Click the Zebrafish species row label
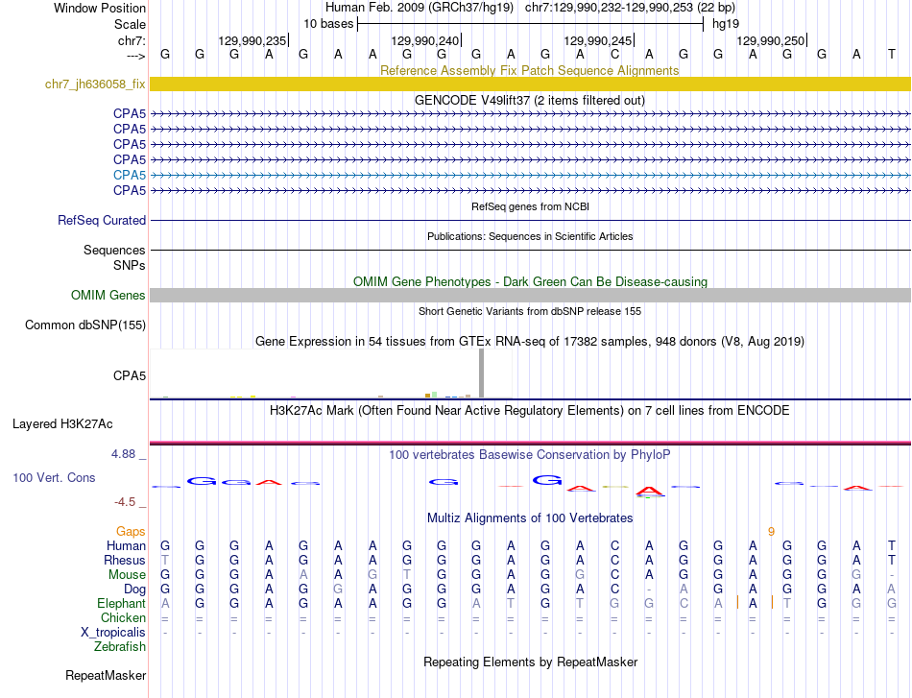912x698 pixels. pos(120,647)
